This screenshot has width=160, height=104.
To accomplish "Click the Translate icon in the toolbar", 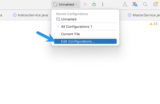I will point(135,4).
